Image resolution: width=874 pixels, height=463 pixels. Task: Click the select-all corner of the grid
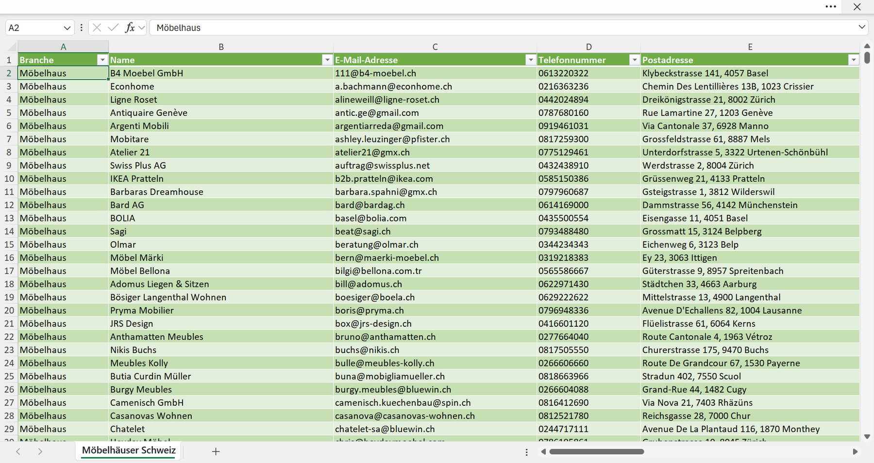pos(9,47)
